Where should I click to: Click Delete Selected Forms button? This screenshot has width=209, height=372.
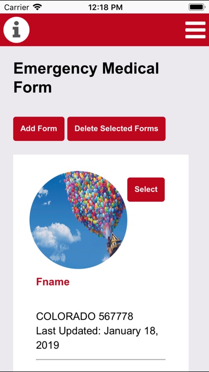coord(116,128)
